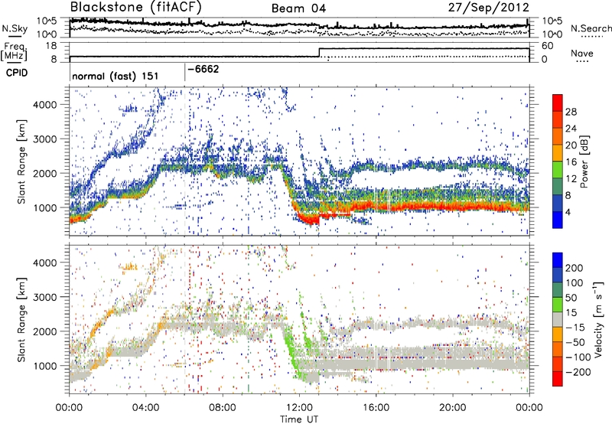
Task: Click the '4' power colorbar tick
Action: pos(568,212)
